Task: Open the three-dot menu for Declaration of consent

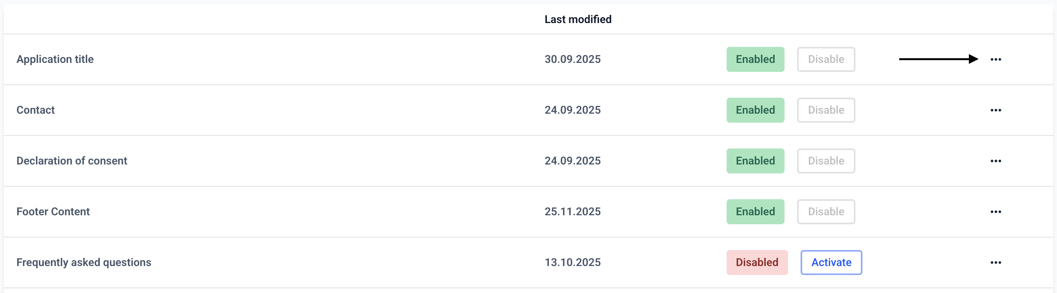Action: pyautogui.click(x=996, y=161)
